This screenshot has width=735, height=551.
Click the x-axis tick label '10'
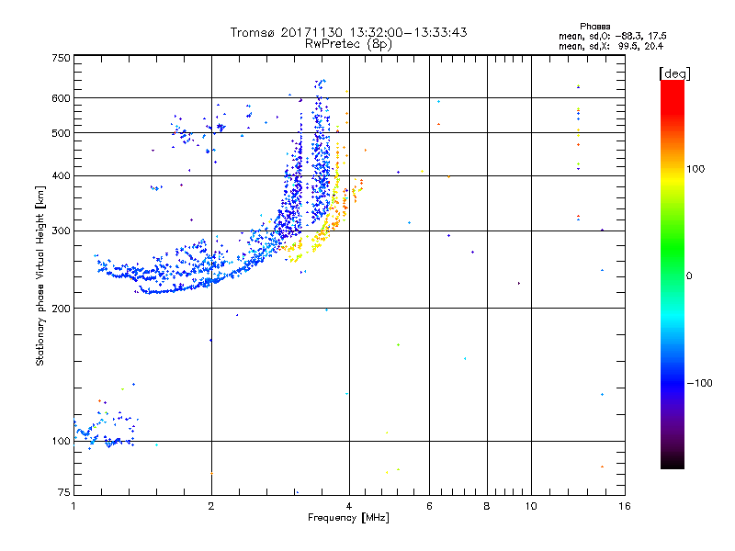tap(531, 506)
